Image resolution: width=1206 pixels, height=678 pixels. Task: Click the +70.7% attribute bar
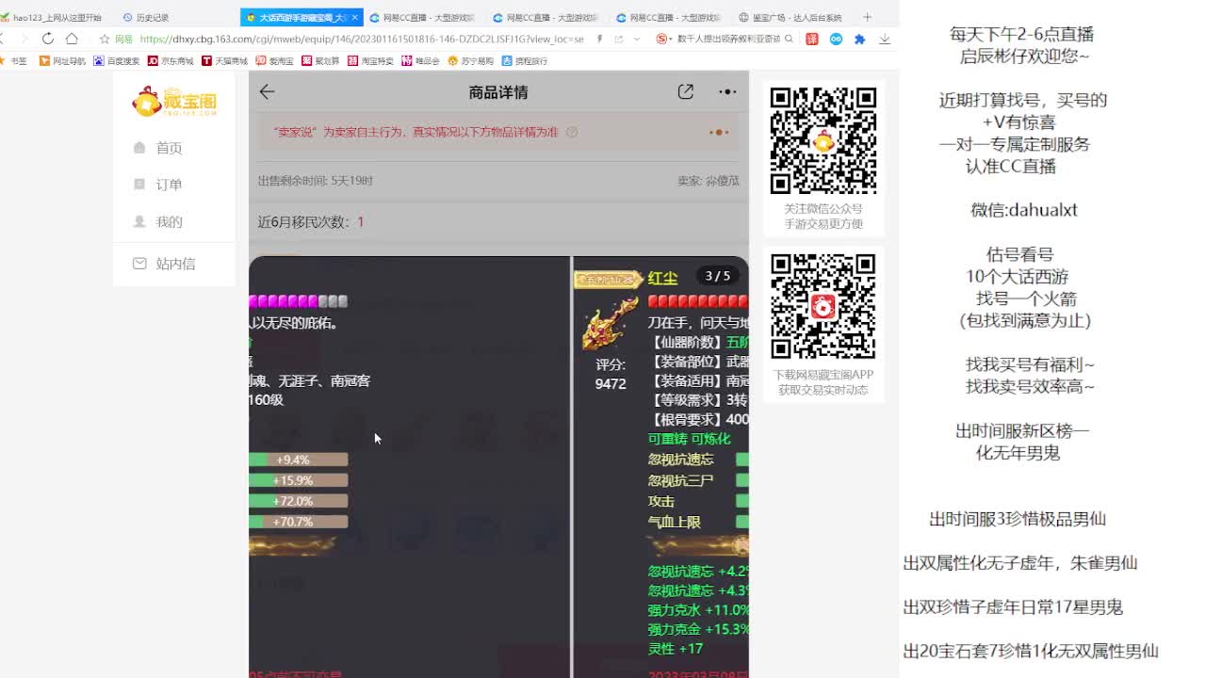(299, 522)
